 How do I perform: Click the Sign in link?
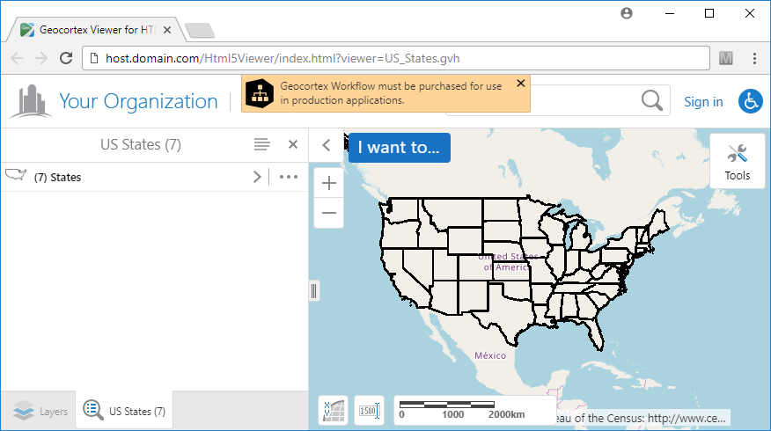click(x=703, y=102)
